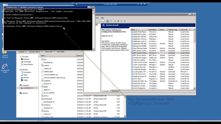Open the Organize dropdown in Explorer
This screenshot has width=221, height=124.
(x=22, y=52)
